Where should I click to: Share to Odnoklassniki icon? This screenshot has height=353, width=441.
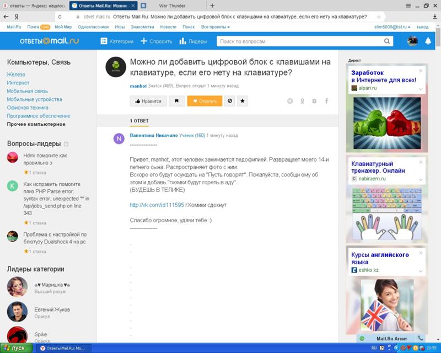302,101
